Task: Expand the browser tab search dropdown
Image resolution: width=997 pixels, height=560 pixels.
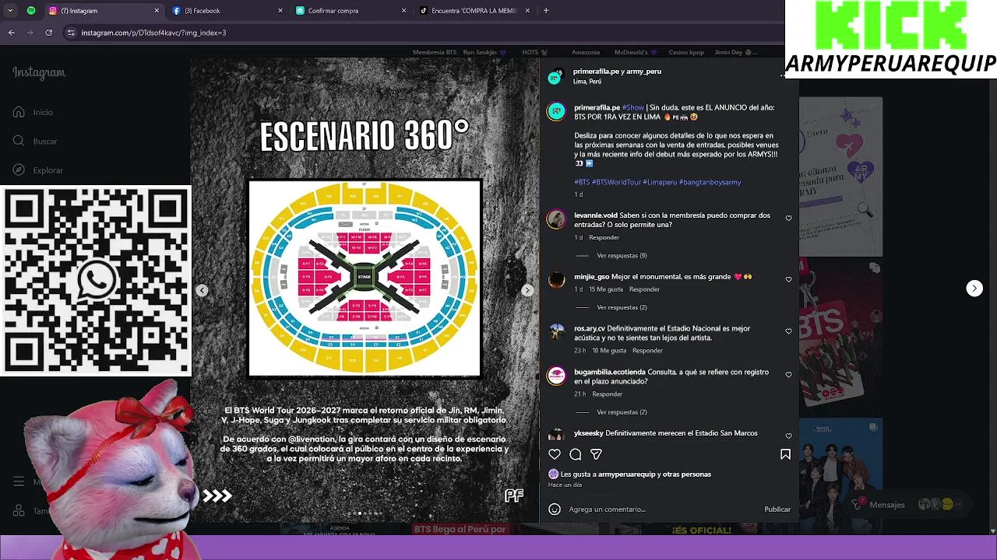Action: coord(9,11)
